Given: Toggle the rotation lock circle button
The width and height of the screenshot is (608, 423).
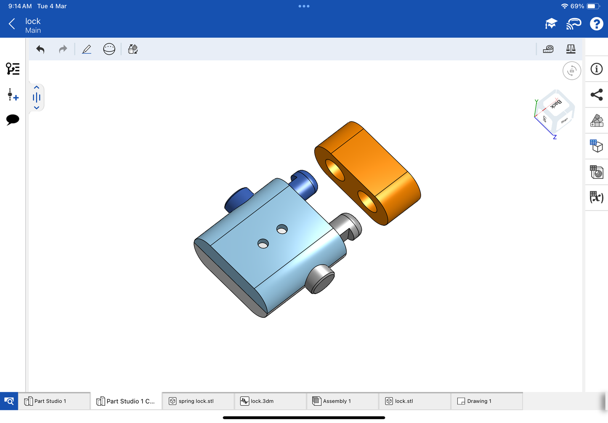Looking at the screenshot, I should (x=571, y=71).
